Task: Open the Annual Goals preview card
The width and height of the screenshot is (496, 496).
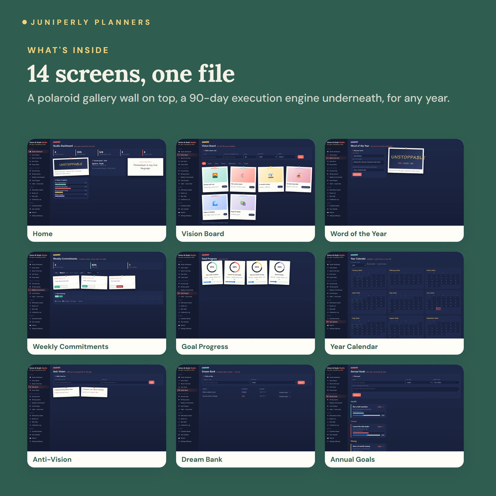Action: [x=394, y=416]
